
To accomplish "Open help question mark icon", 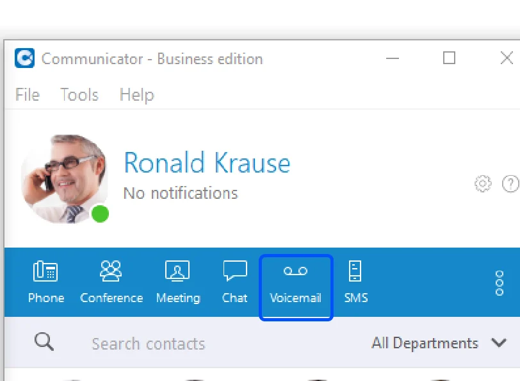I will pos(511,183).
